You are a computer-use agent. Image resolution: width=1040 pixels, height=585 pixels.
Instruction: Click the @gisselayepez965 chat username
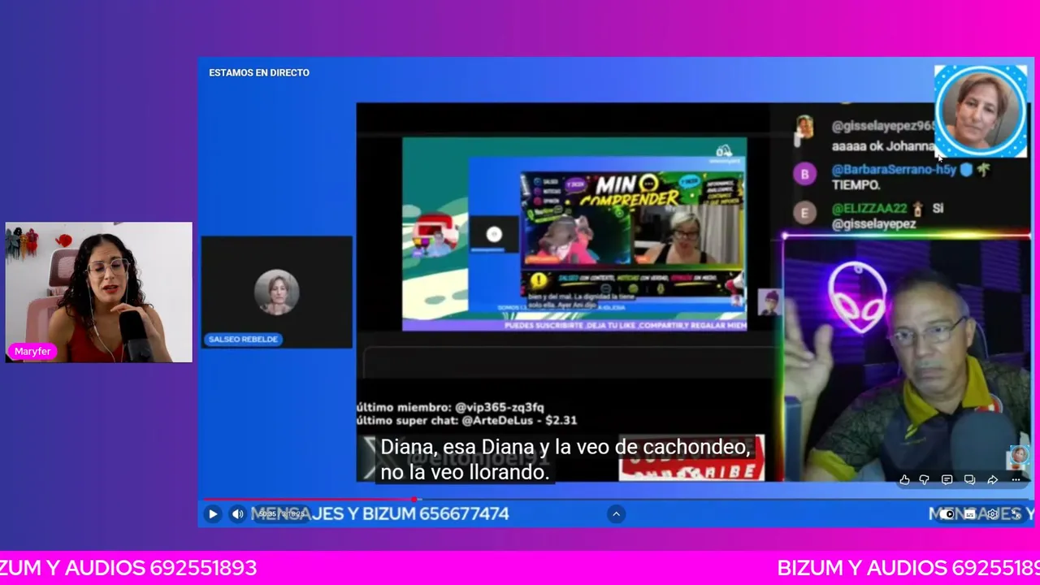point(883,126)
